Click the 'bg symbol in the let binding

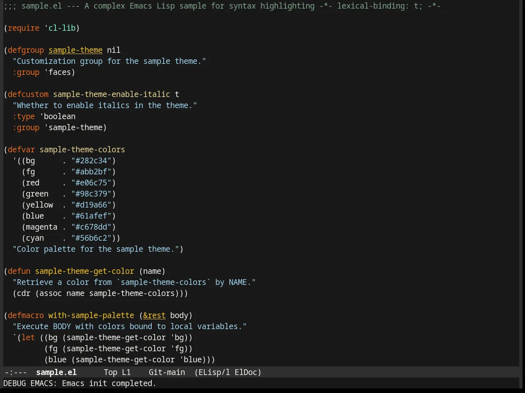tap(177, 337)
